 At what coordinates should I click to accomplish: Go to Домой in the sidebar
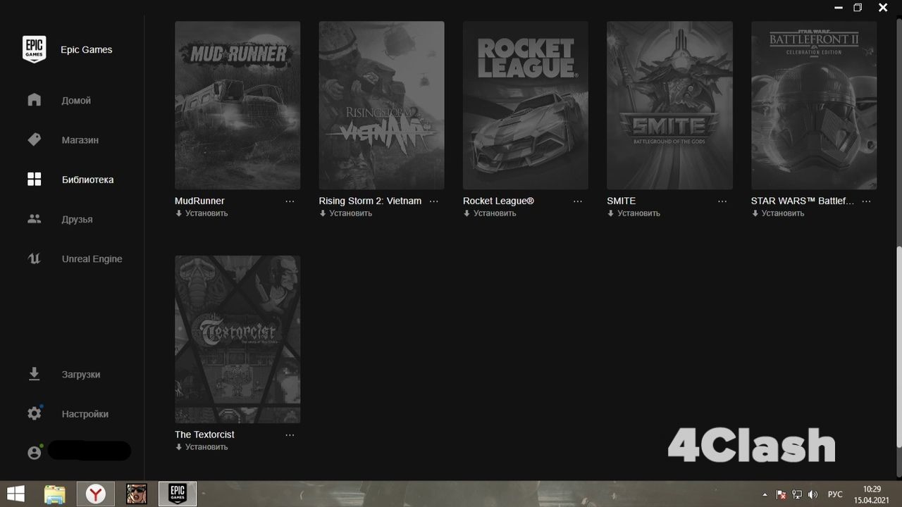point(76,101)
